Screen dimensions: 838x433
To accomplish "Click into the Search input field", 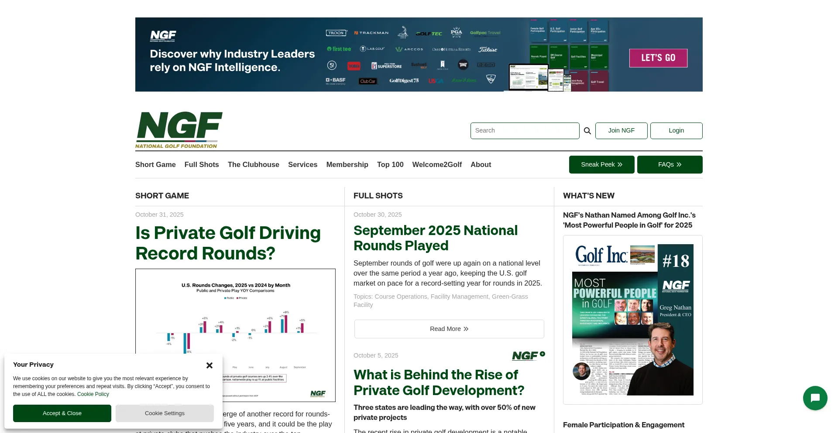I will (525, 131).
